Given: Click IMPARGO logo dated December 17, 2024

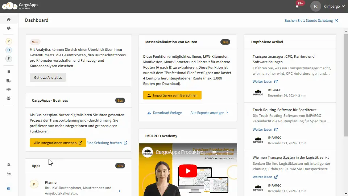Looking at the screenshot, I should 258,188.
